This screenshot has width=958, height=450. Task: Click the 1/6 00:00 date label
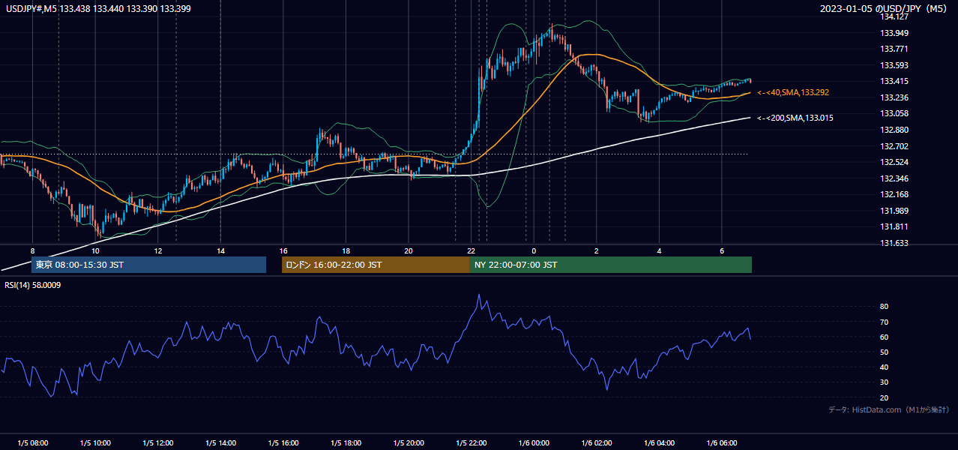point(534,443)
